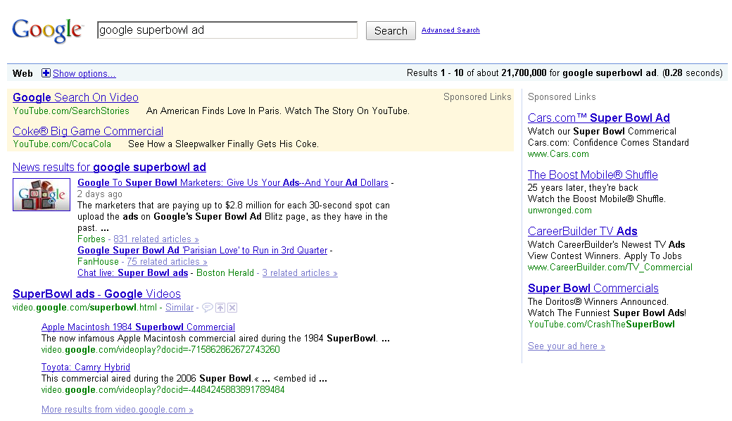
Task: Click the Boston Herald source label
Action: [225, 272]
